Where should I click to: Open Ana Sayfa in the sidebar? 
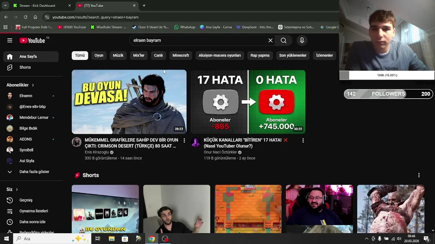click(31, 57)
